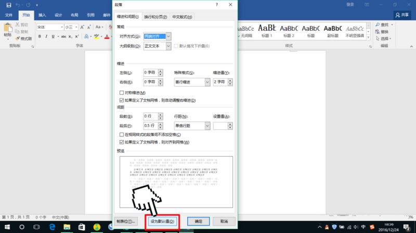Open the special indent format dropdown

click(207, 82)
